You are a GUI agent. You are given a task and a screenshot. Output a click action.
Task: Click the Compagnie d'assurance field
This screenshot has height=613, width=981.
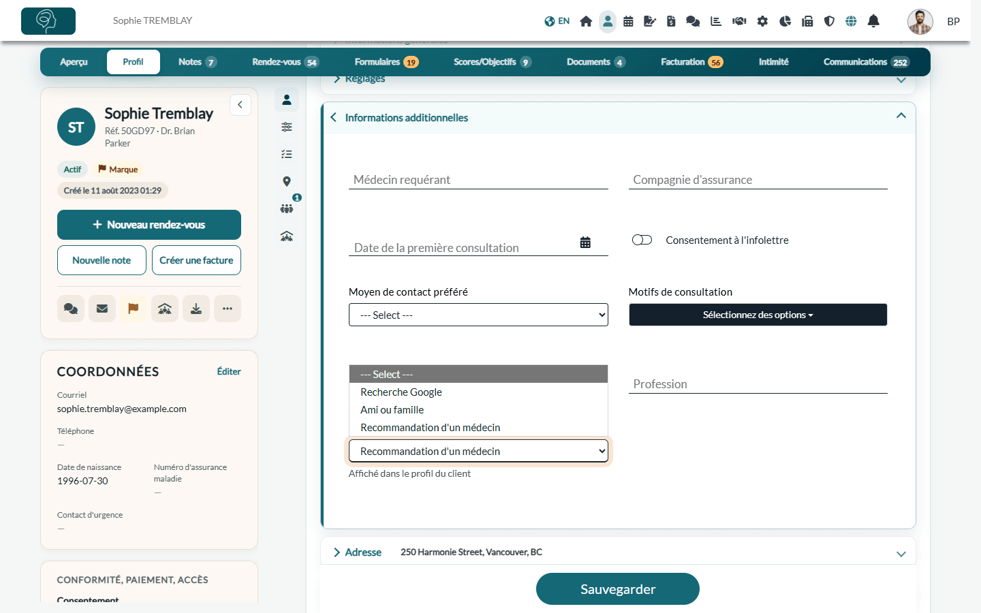(758, 180)
